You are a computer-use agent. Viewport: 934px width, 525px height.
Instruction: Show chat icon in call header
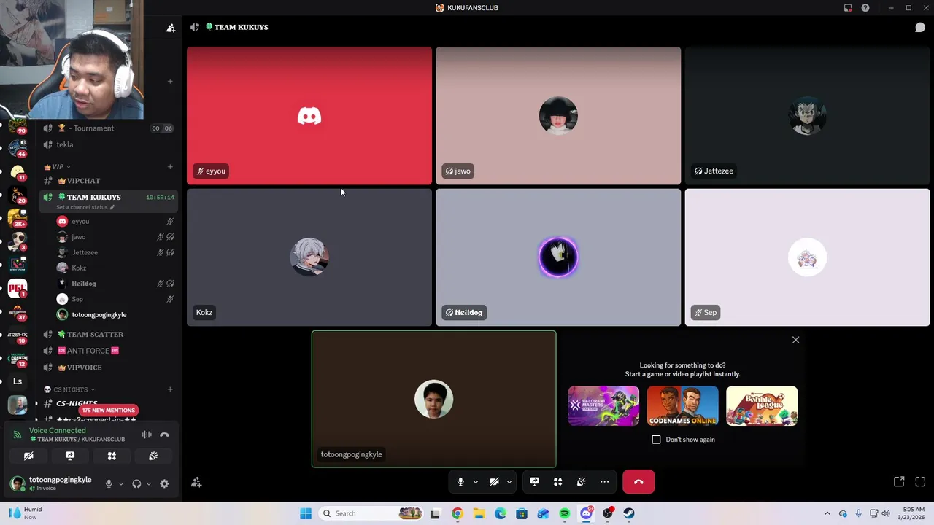[920, 27]
